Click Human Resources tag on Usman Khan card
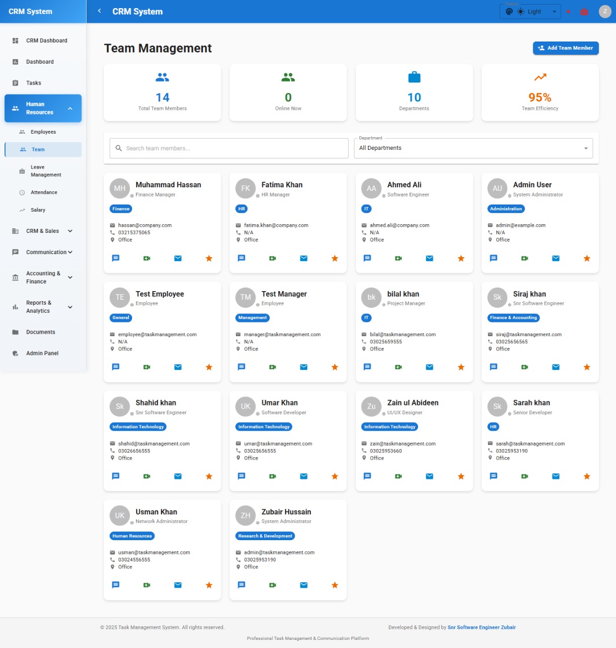The image size is (616, 648). [132, 536]
